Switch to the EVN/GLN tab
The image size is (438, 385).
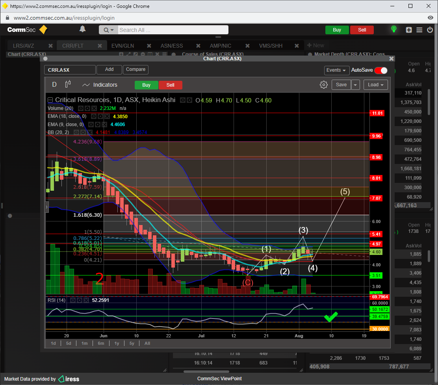[122, 46]
